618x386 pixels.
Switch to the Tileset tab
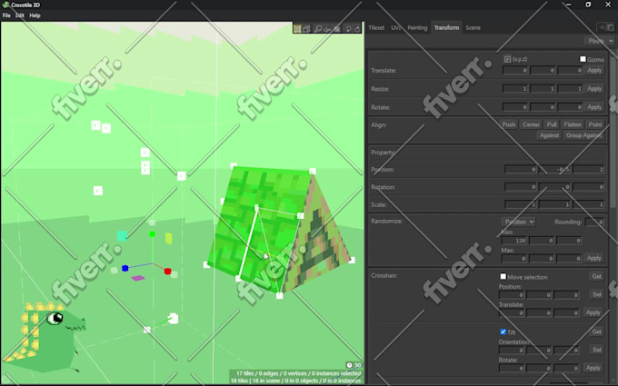point(376,27)
